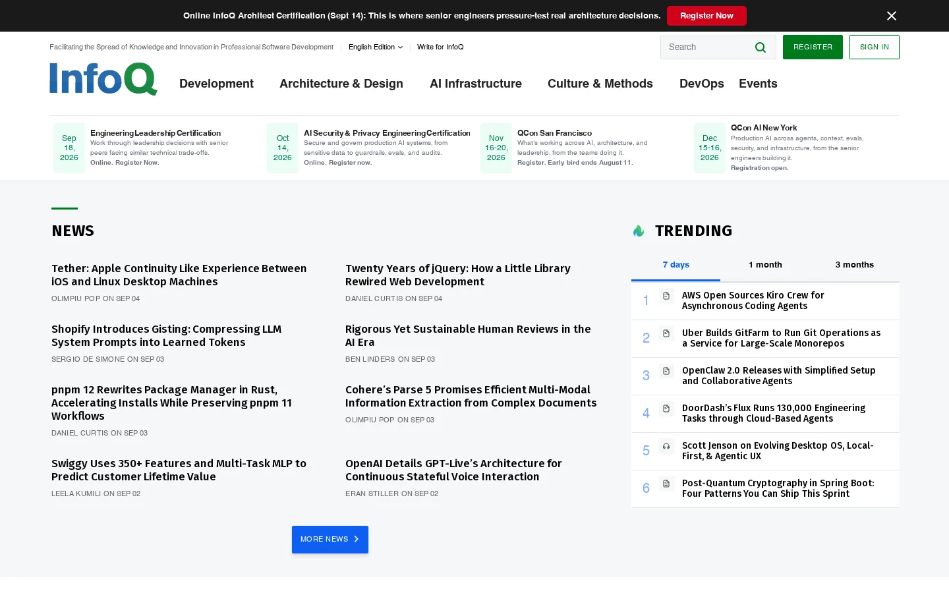Open AI Security & Privacy Engineering Certification event
Screen dimensions: 949x593
point(387,133)
